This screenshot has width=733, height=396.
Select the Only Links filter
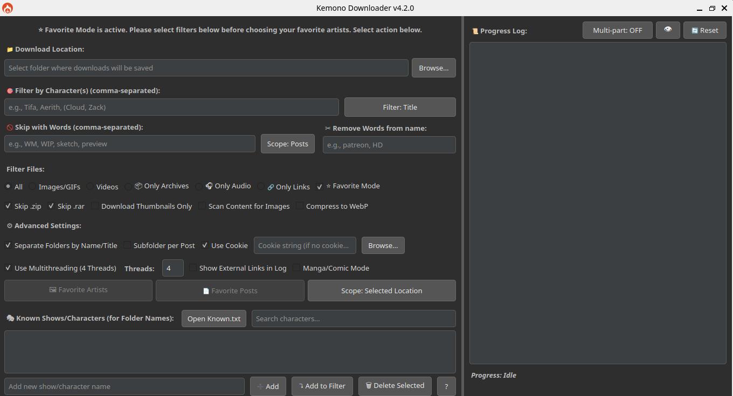click(x=261, y=187)
